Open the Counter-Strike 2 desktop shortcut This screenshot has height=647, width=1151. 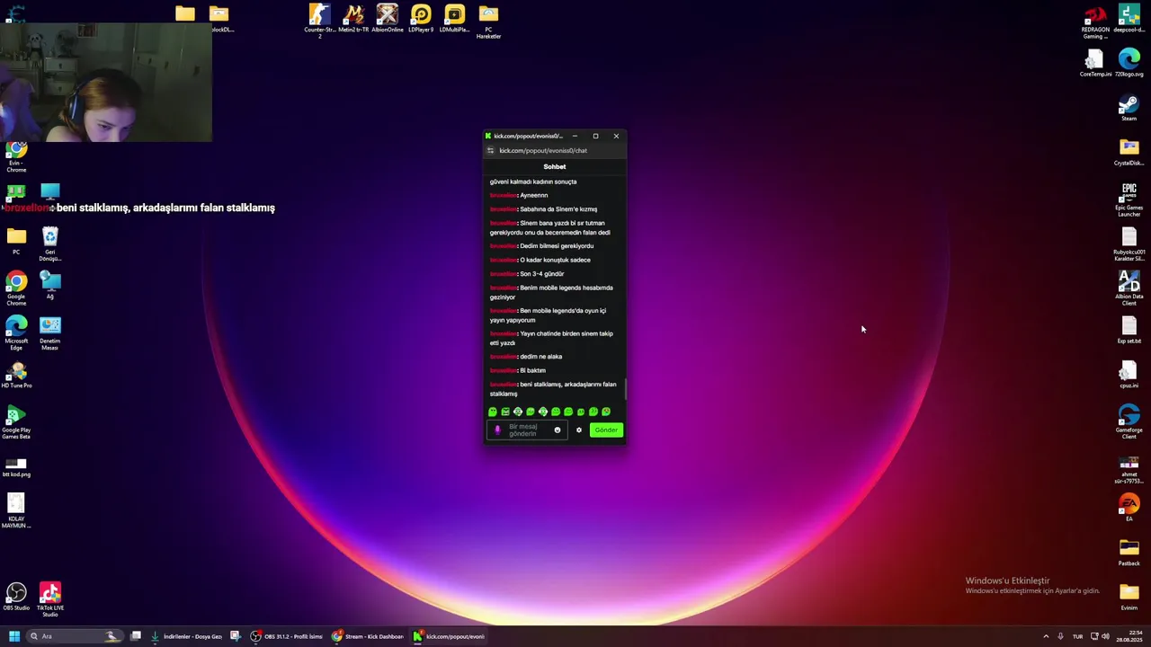tap(319, 19)
